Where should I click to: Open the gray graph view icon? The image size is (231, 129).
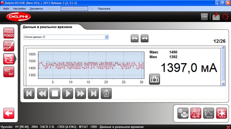[209, 113]
